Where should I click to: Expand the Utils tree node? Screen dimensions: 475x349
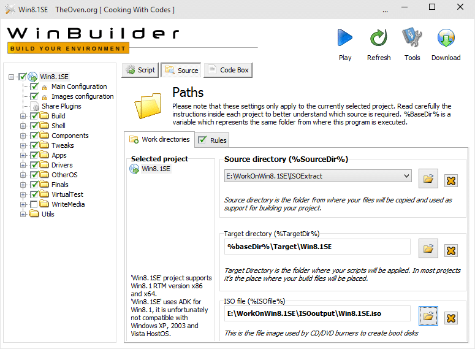tap(23, 214)
